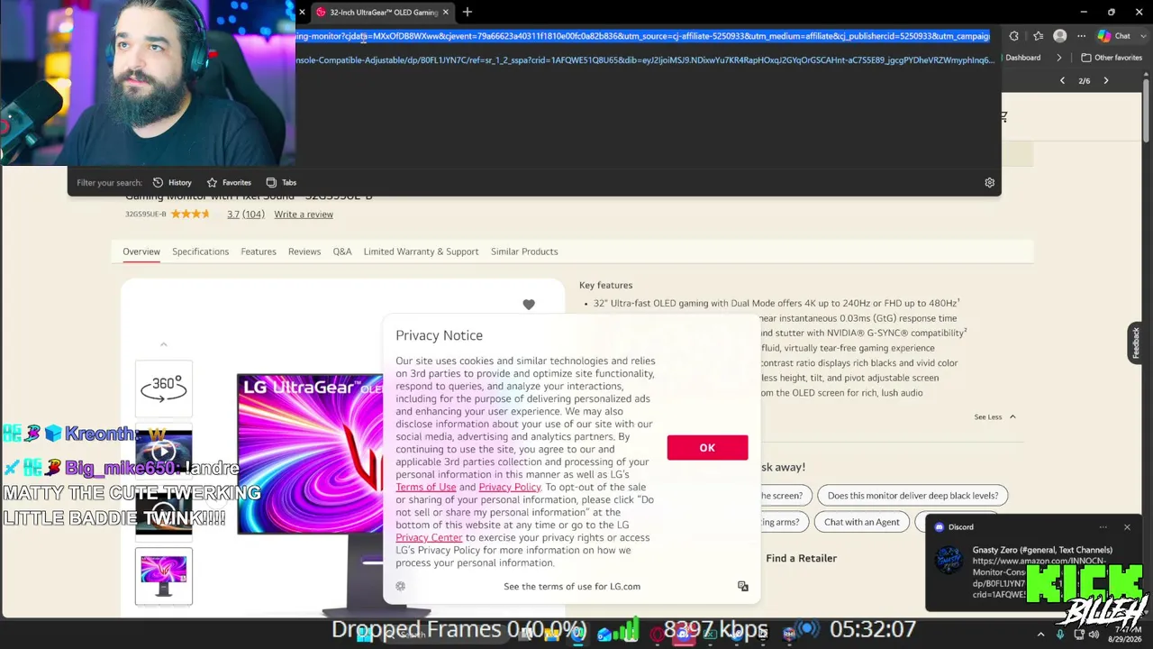Open the Feedback side tab
The width and height of the screenshot is (1153, 649).
1136,343
